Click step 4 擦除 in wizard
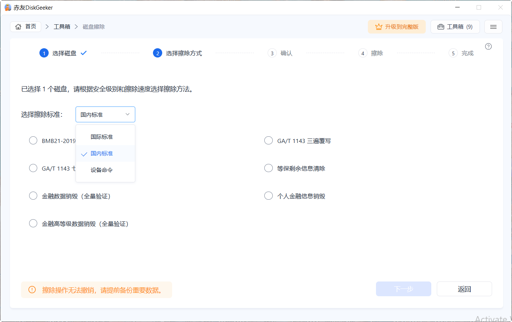The width and height of the screenshot is (512, 322). (x=371, y=53)
